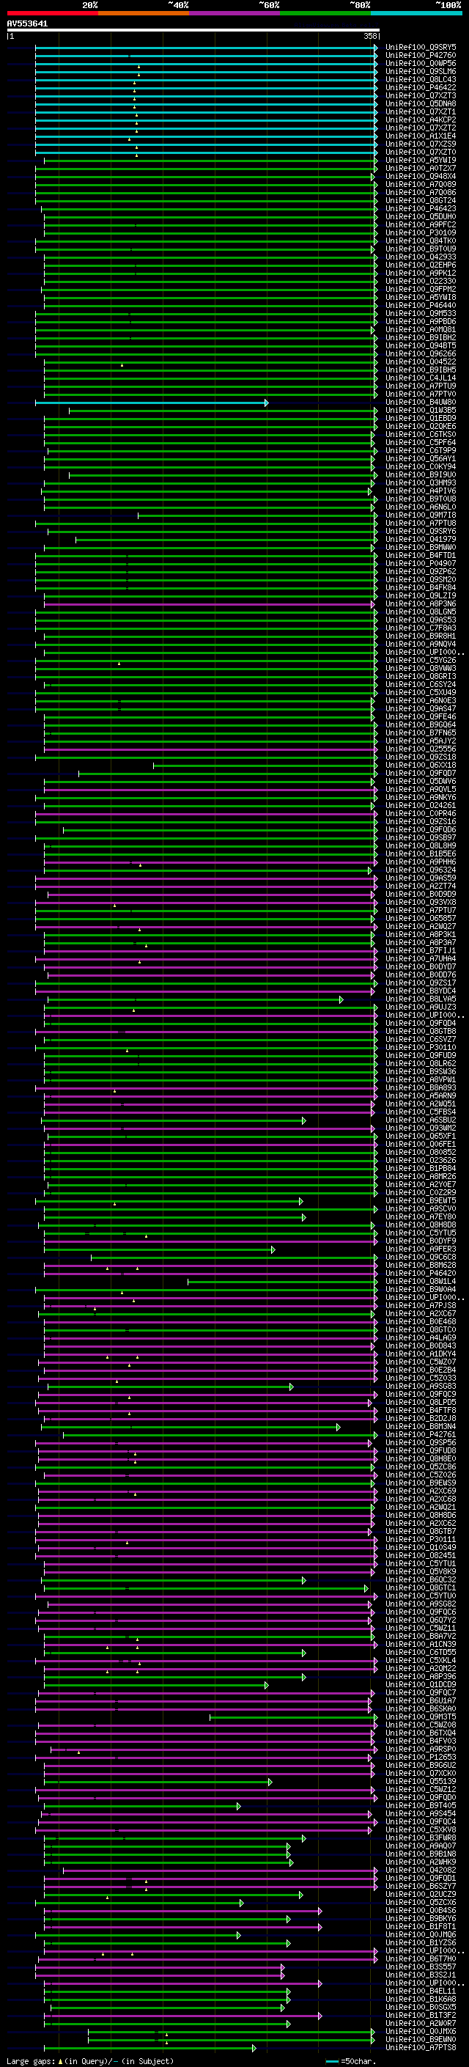Click the UniRef100_A0T2X7 label
Image resolution: width=469 pixels, height=2067 pixels.
[x=421, y=169]
